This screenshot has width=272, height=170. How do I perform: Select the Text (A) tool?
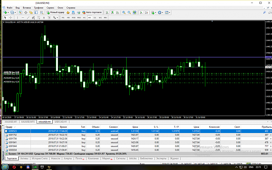(44, 17)
